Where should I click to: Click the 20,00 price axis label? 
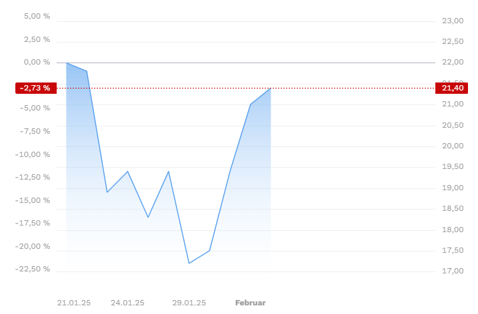pos(453,146)
